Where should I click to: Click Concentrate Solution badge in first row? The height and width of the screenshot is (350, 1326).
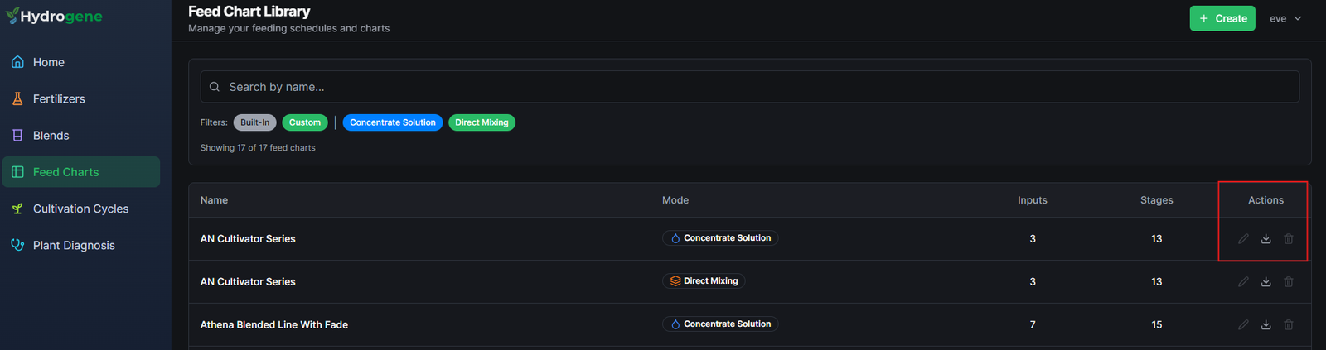pyautogui.click(x=720, y=238)
